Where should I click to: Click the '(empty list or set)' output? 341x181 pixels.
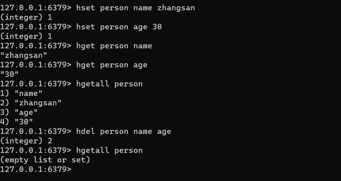(45, 160)
